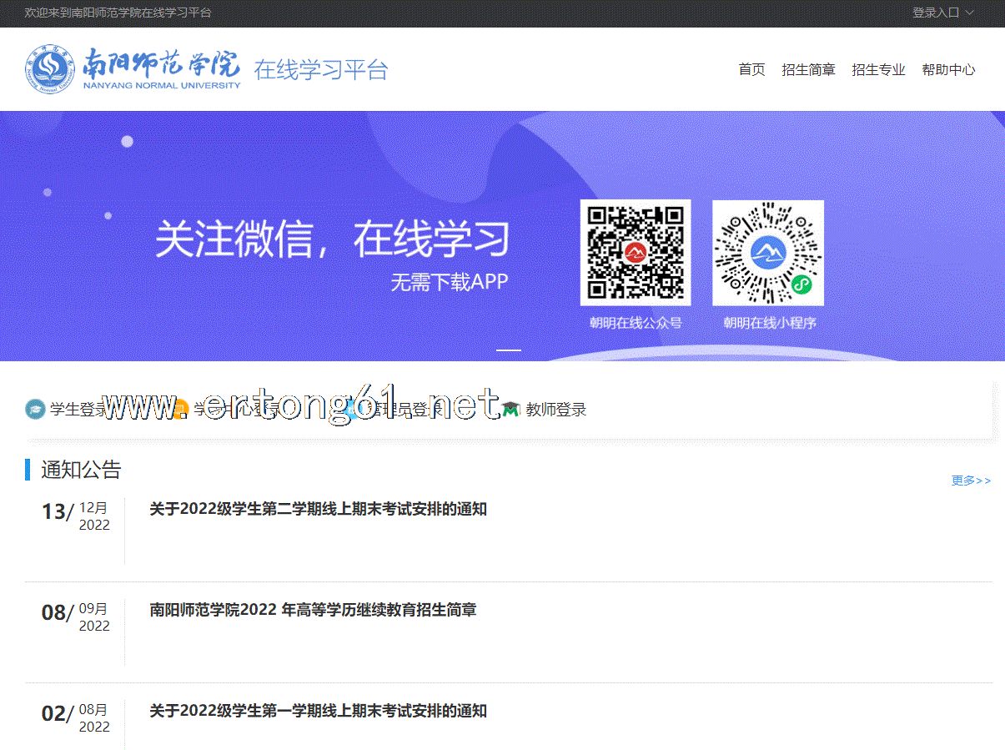Go to 首页 in navigation
This screenshot has height=750, width=1005.
(751, 70)
